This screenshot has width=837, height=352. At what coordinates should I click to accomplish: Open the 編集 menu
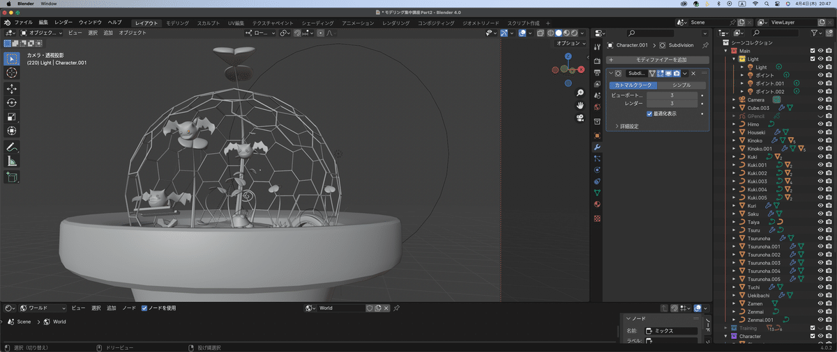43,23
